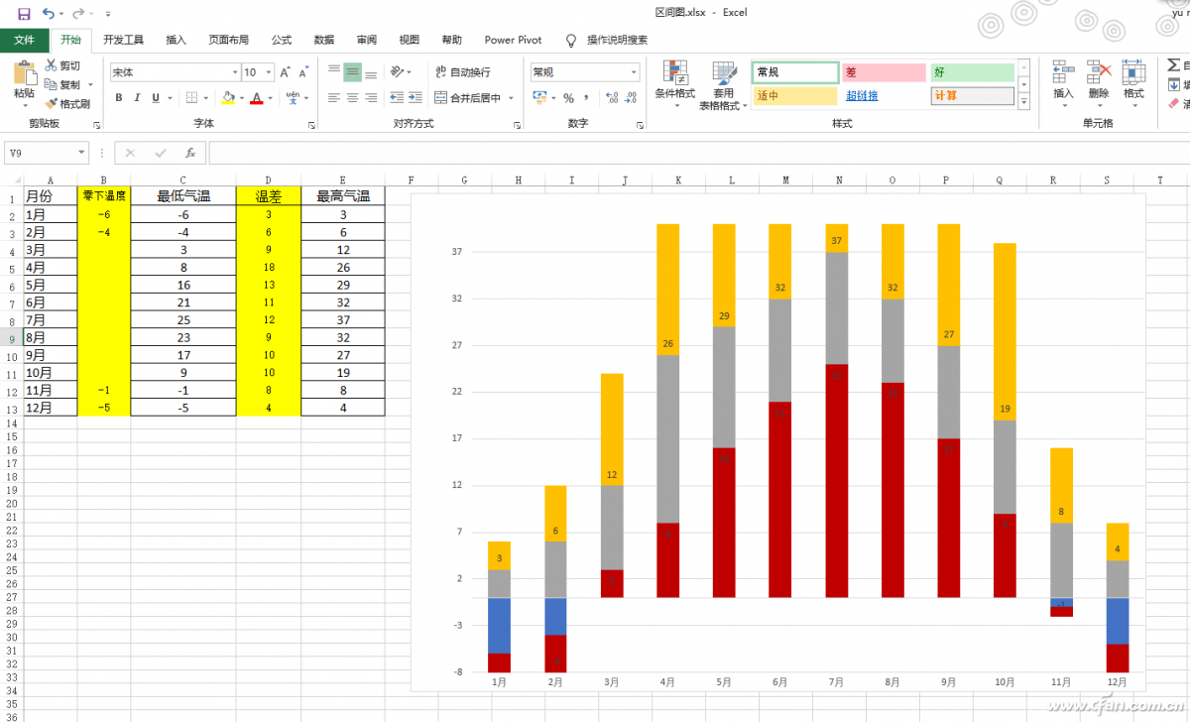1190x722 pixels.
Task: Switch to the 开发工具 tab
Action: pos(124,40)
